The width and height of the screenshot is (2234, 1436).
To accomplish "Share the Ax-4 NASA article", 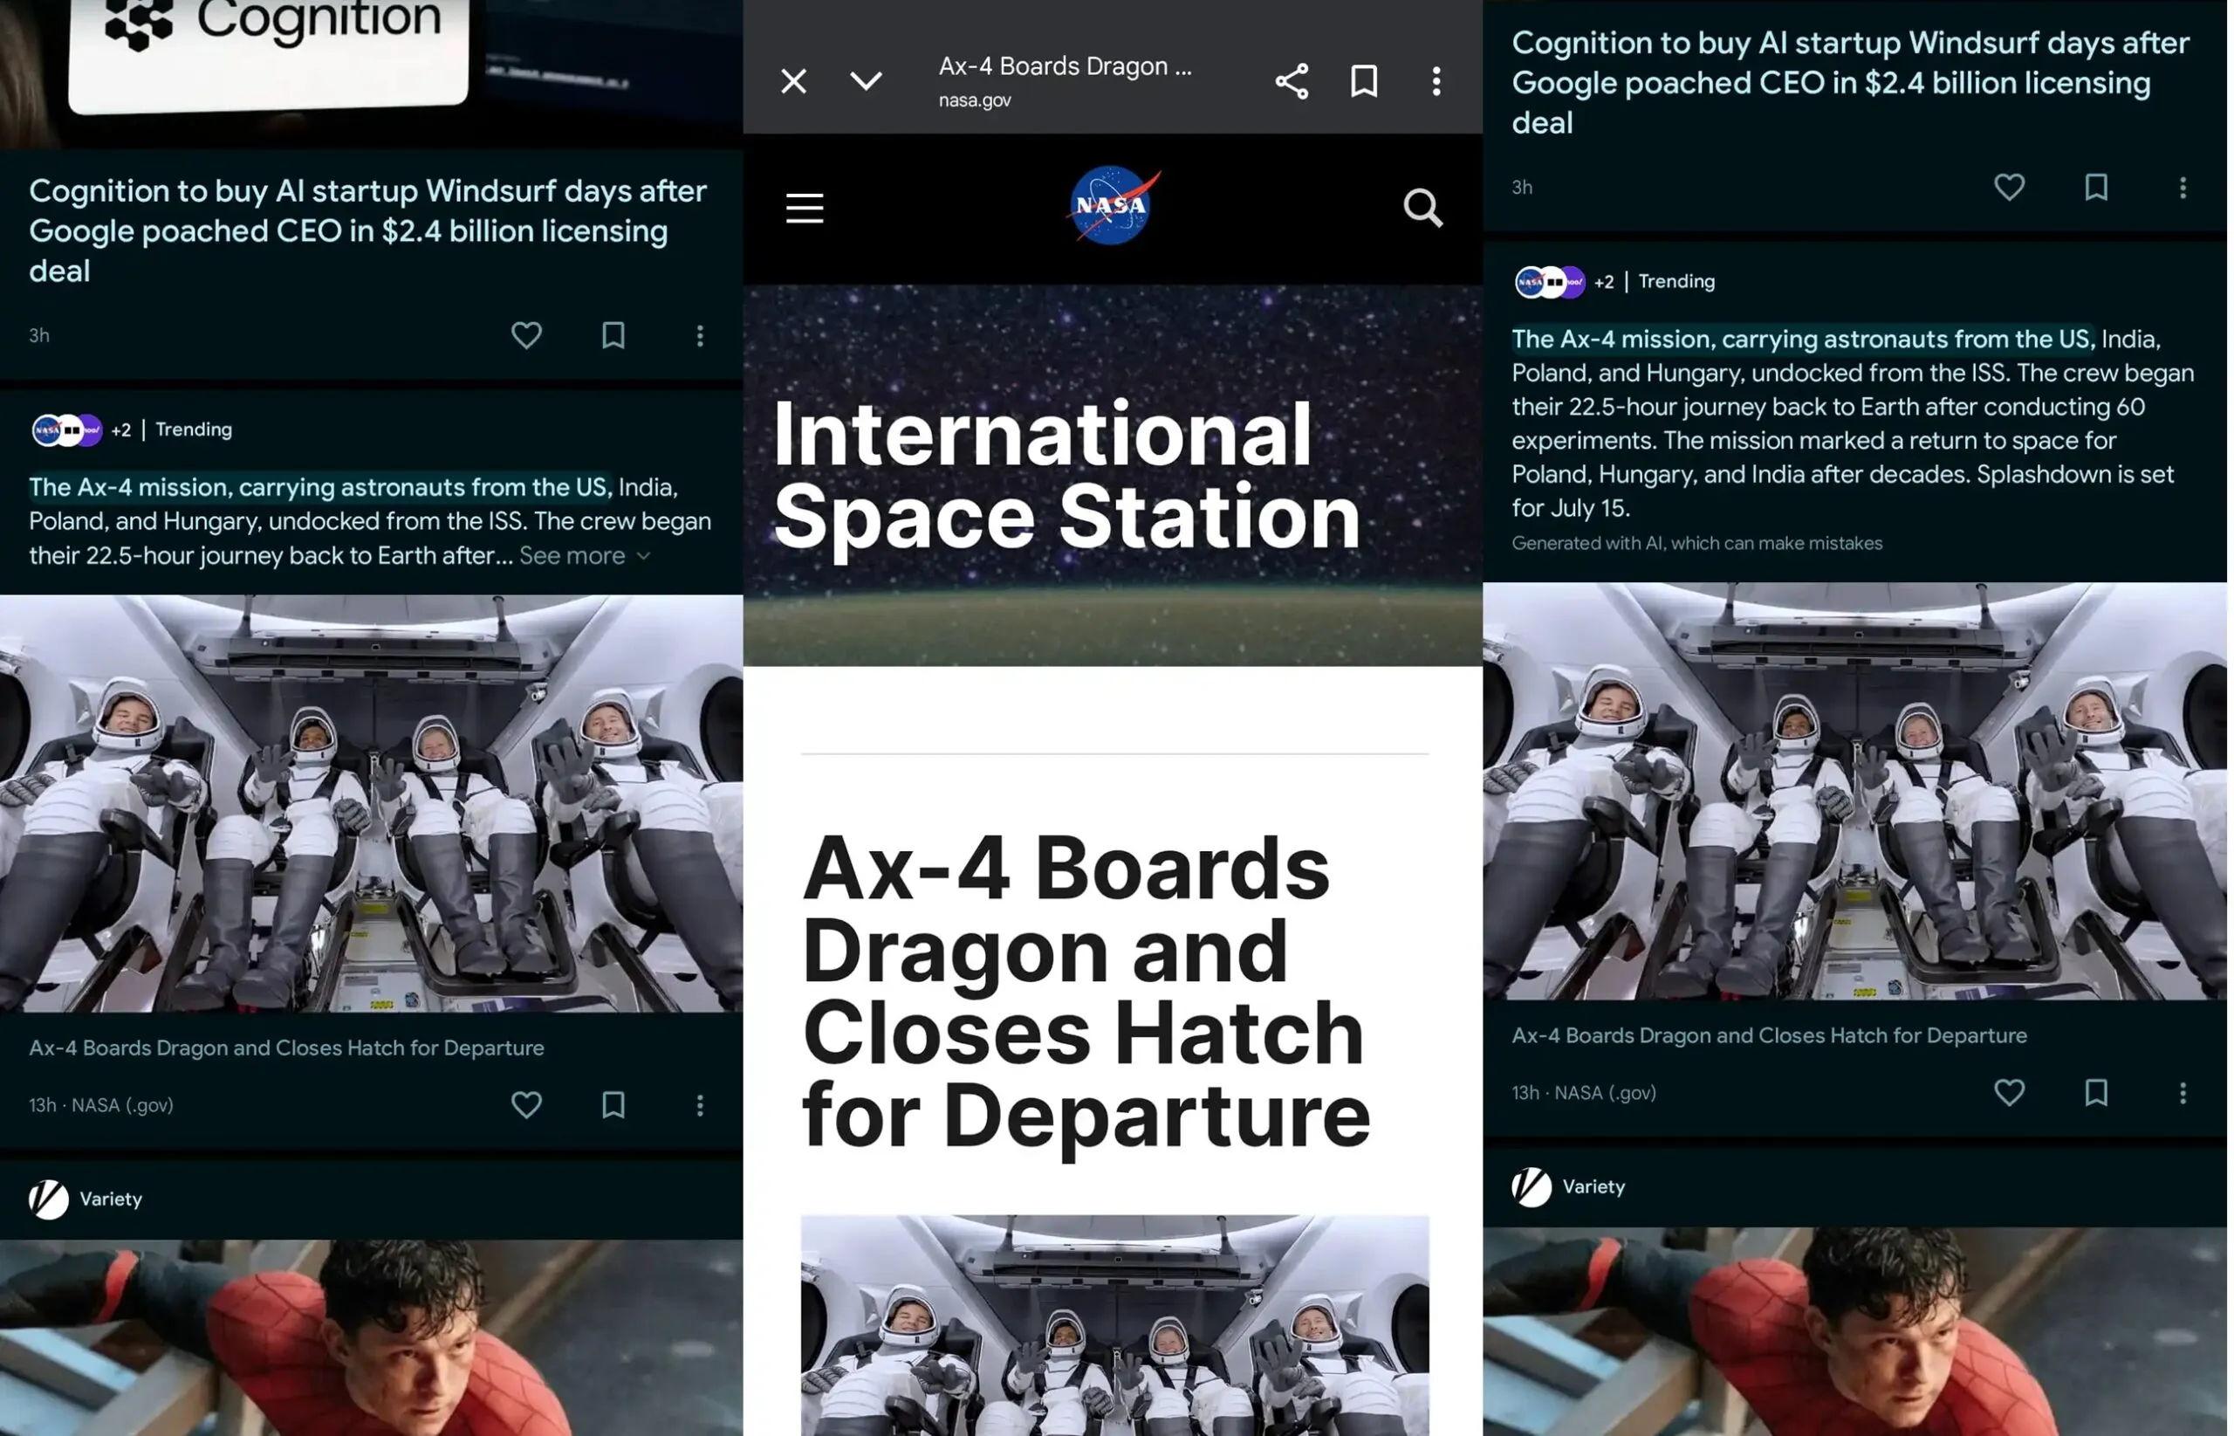I will click(1292, 81).
